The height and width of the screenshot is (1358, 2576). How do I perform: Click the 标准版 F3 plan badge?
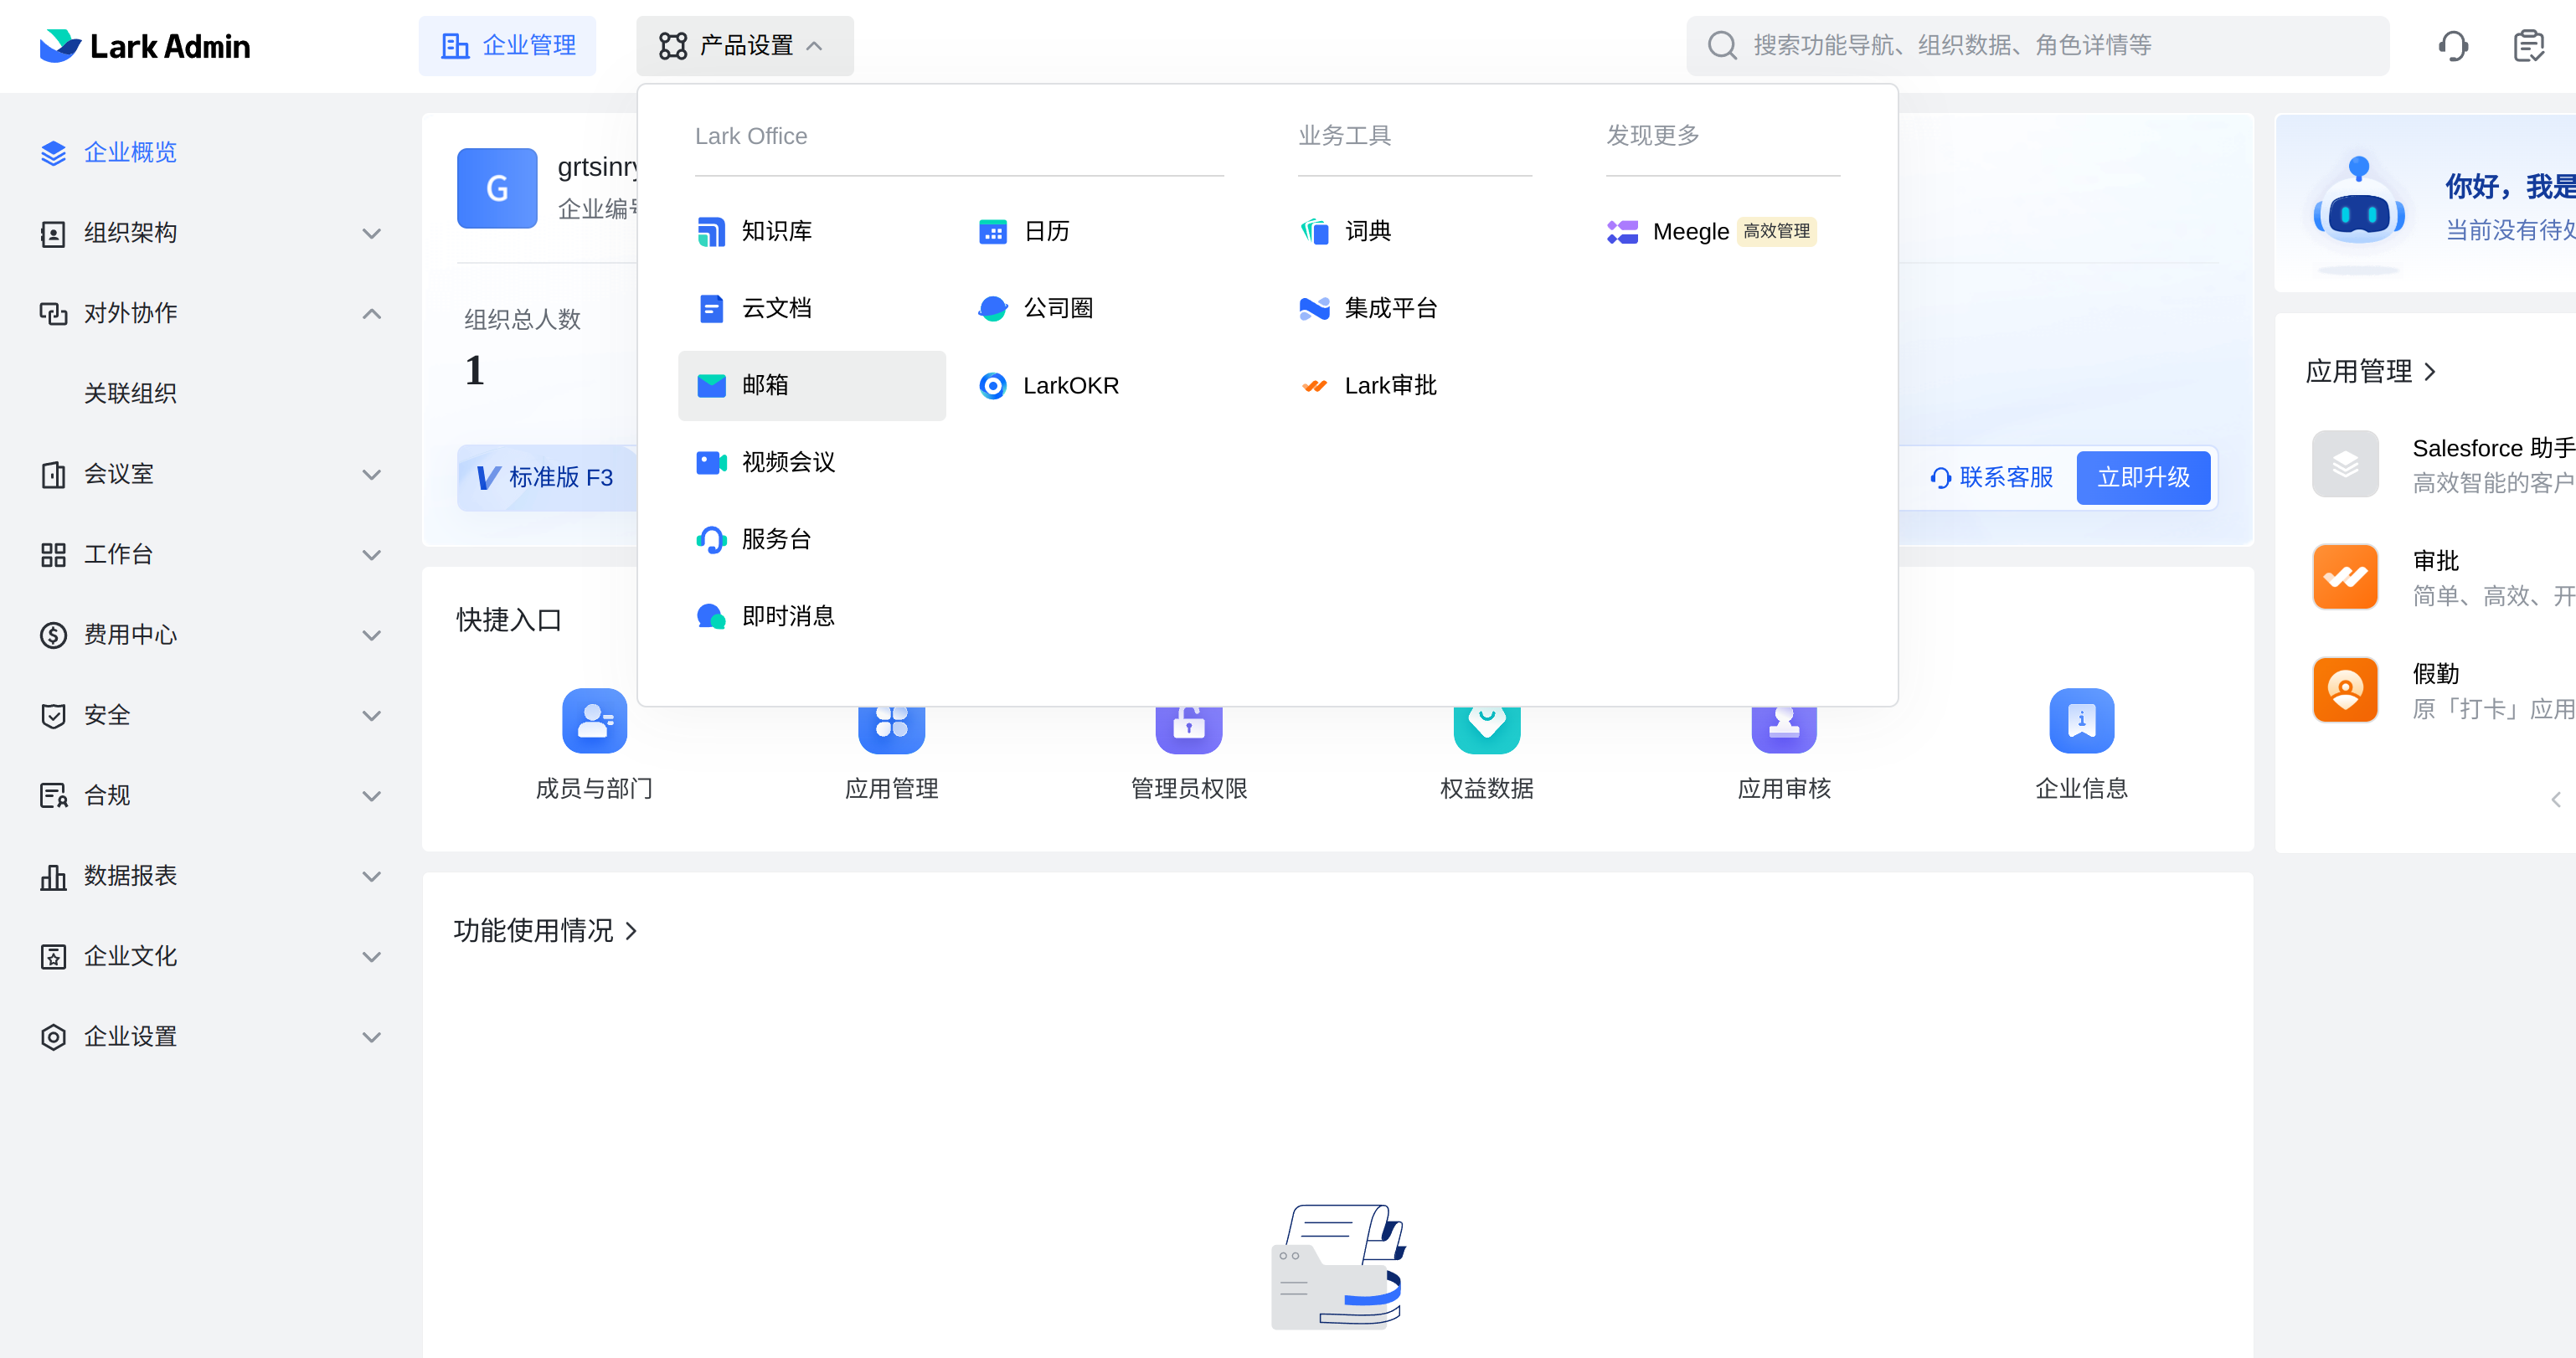pos(546,478)
